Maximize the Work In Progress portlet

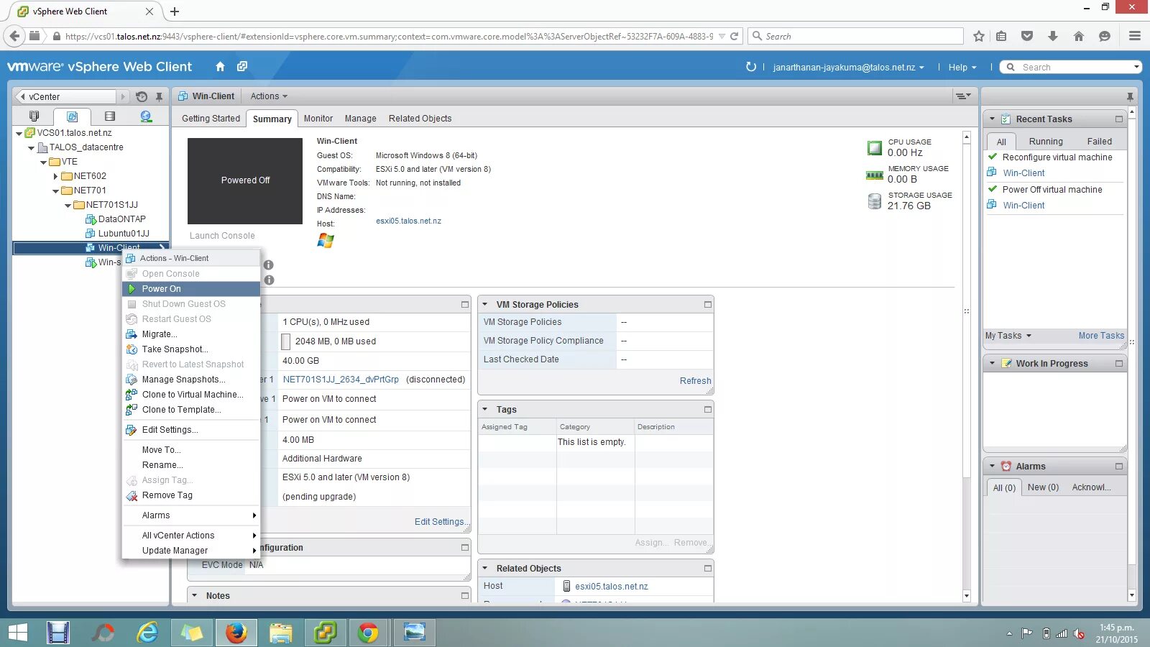click(1118, 364)
